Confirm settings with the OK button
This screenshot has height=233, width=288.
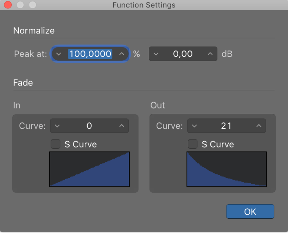[250, 212]
